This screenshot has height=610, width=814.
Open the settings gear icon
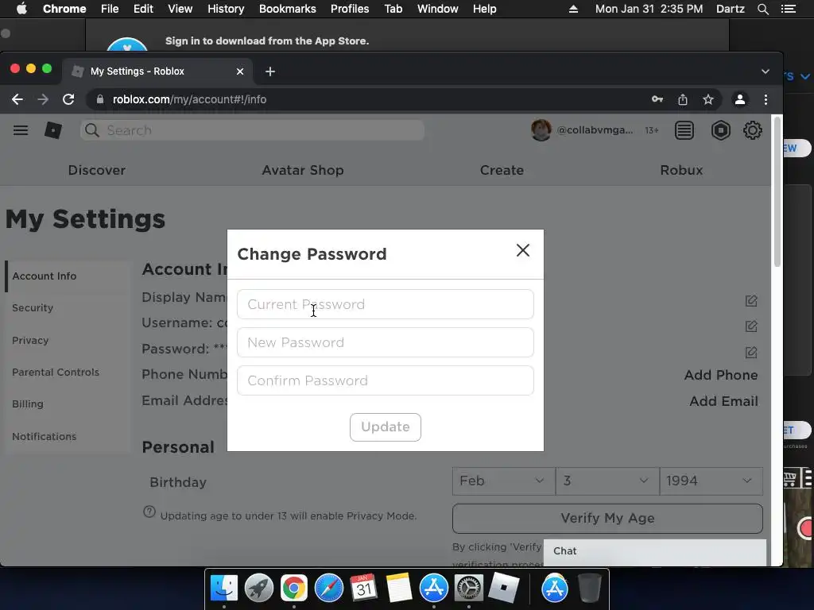tap(752, 130)
